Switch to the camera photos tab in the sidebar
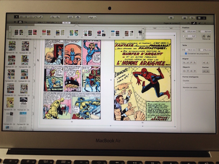 [x=20, y=22]
